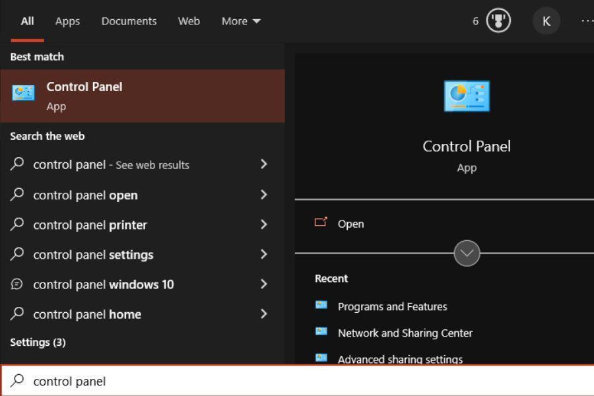Expand the 'control panel printer' suggestion arrow
The width and height of the screenshot is (594, 396).
pyautogui.click(x=263, y=224)
